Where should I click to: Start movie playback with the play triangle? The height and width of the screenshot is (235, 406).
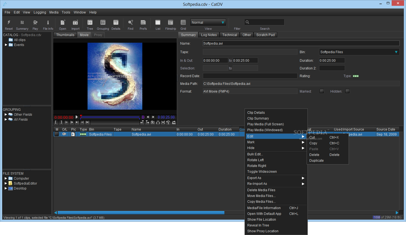[x=77, y=117]
